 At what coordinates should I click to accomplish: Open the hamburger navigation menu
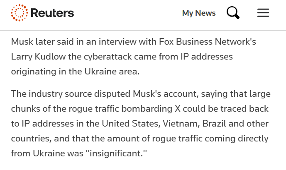pos(263,13)
